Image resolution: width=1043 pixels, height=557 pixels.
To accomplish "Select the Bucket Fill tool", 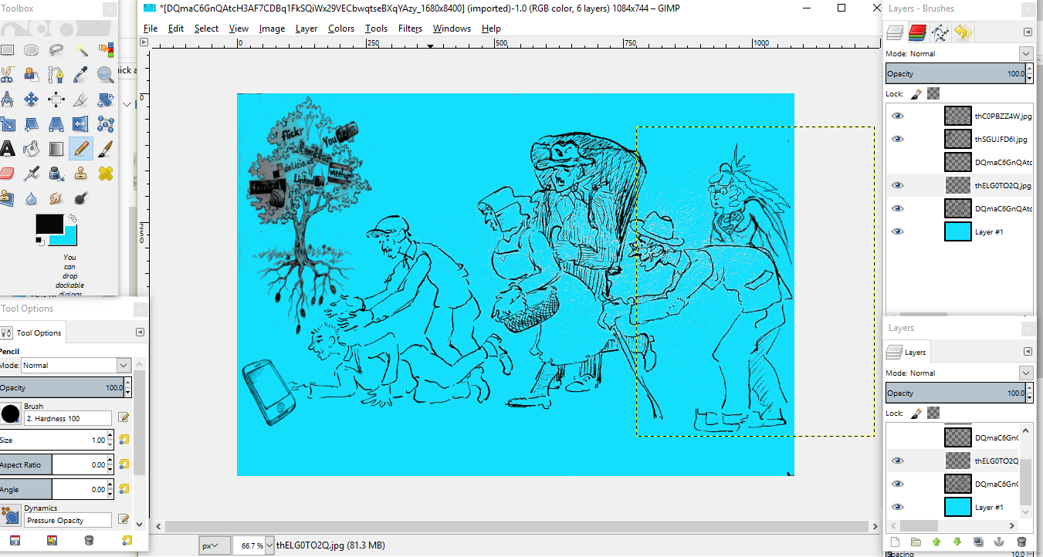I will coord(32,148).
